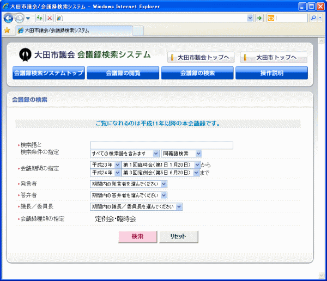This screenshot has height=281, width=327.
Task: Click the Internet Explorer title bar icon
Action: pyautogui.click(x=5, y=7)
